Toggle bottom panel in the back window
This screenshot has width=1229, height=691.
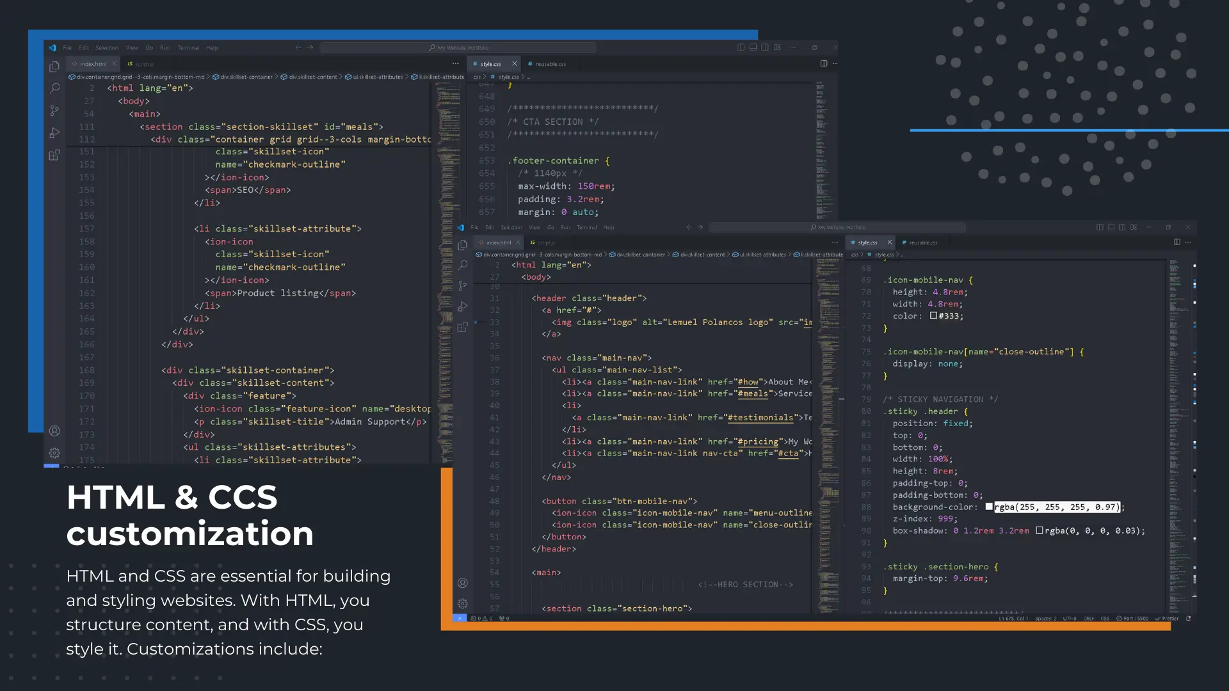click(x=753, y=47)
